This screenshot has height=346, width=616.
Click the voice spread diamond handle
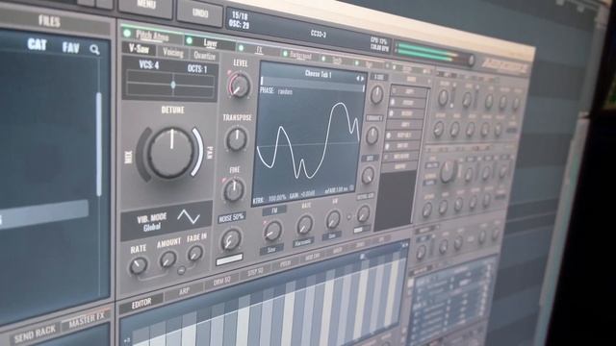[173, 85]
